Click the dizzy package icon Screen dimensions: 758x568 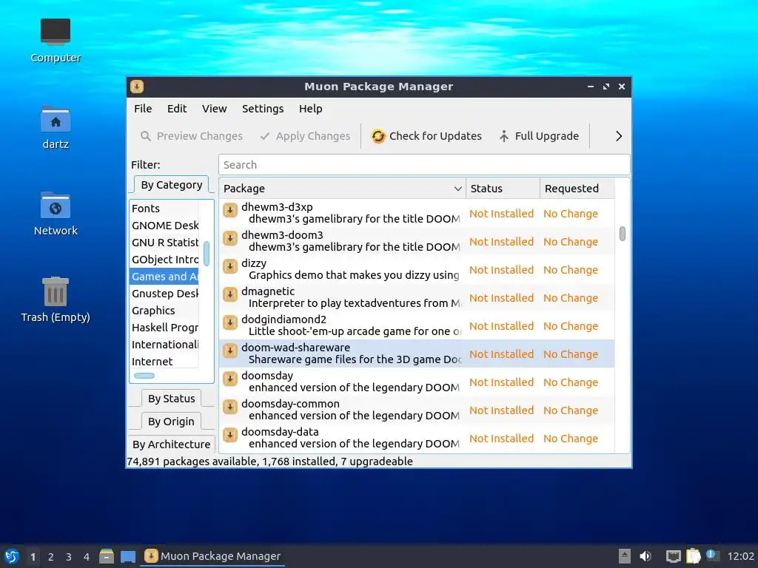(230, 266)
